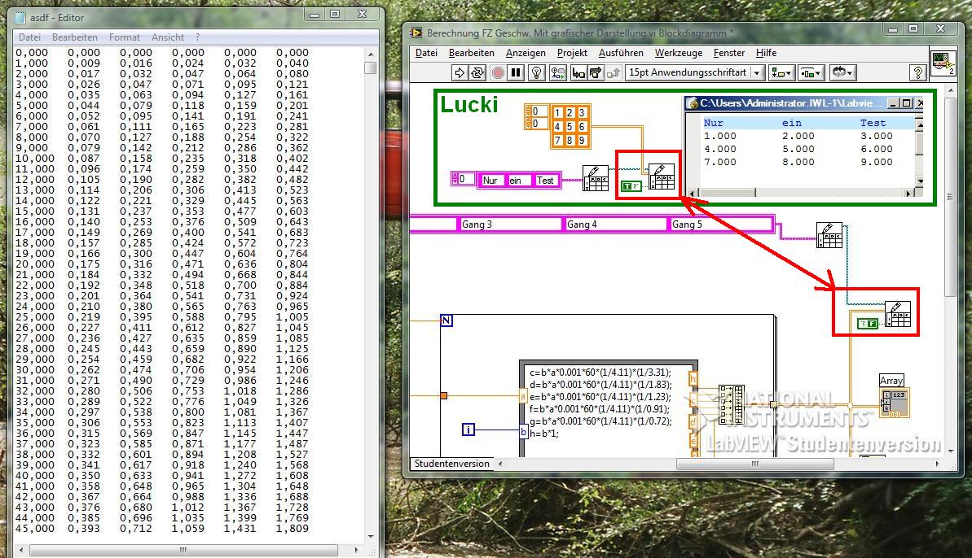Click the 'h=b*1;' formula line
Image resolution: width=972 pixels, height=558 pixels.
(543, 434)
